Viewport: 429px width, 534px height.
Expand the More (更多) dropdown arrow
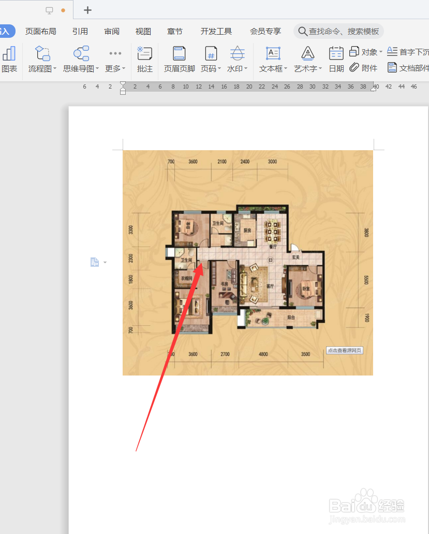[124, 68]
